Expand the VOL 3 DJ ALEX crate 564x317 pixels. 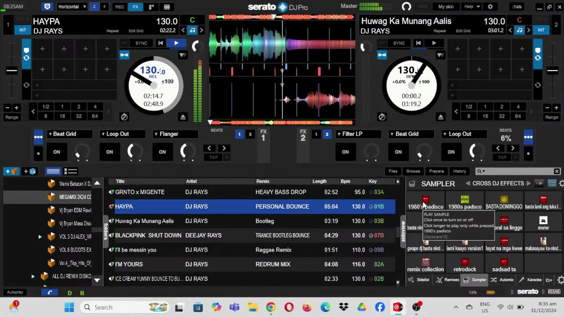click(x=40, y=237)
